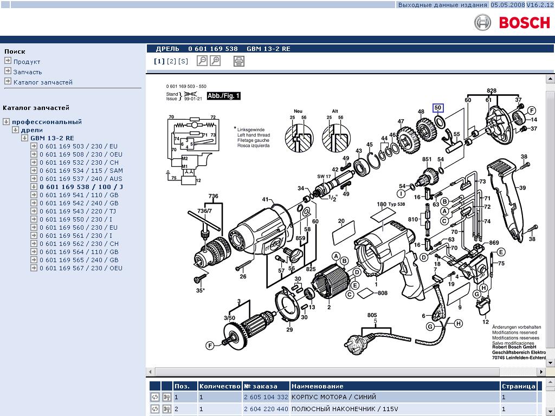Open order number 2 605 104 332

click(266, 397)
